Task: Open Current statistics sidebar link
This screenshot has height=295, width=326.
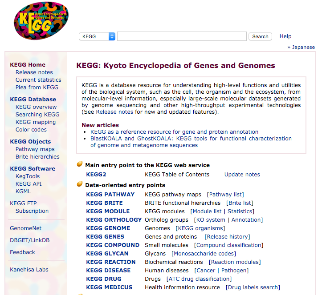Action: pos(38,80)
